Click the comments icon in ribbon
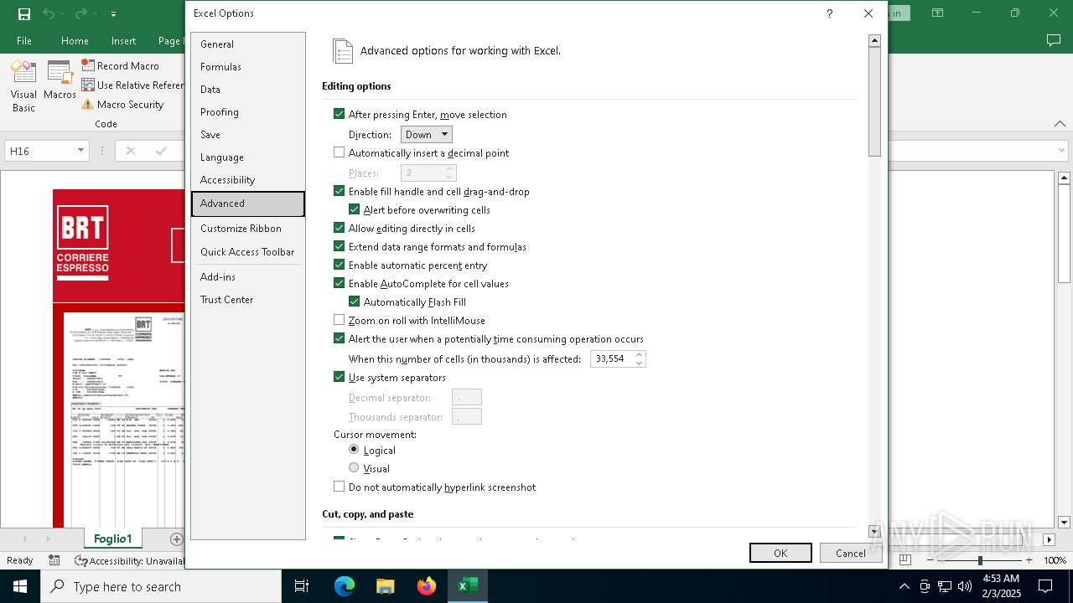 (1054, 40)
